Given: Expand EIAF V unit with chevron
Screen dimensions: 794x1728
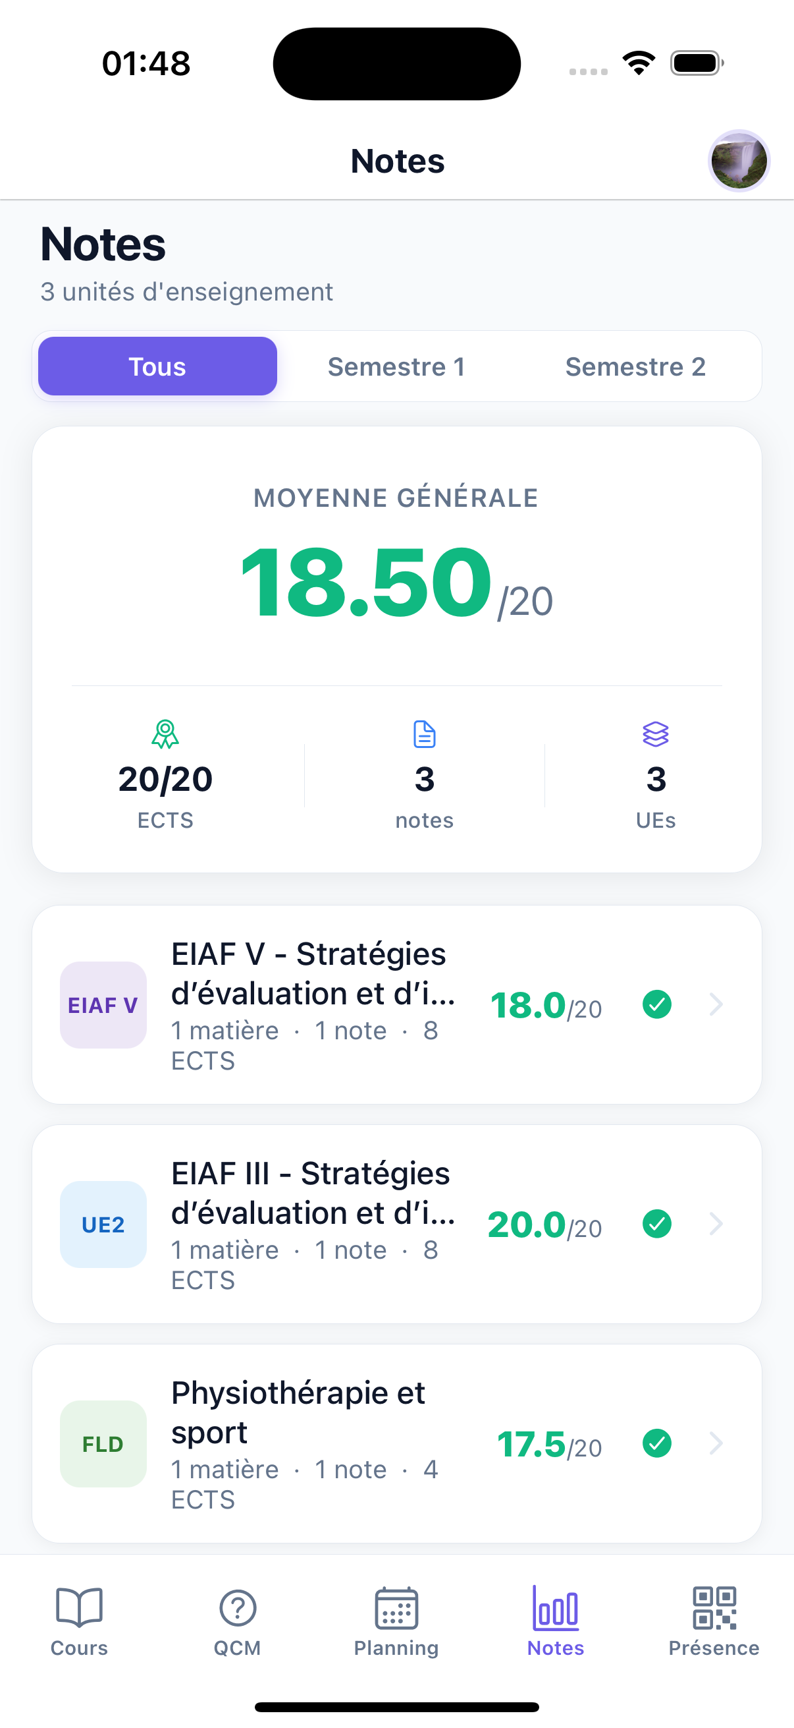Looking at the screenshot, I should tap(716, 1005).
